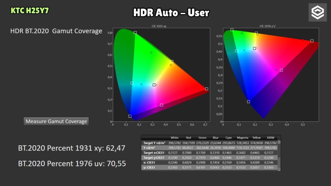Image resolution: width=331 pixels, height=186 pixels.
Task: Click the measurement table vertical scrollbar thumb
Action: [x=279, y=151]
